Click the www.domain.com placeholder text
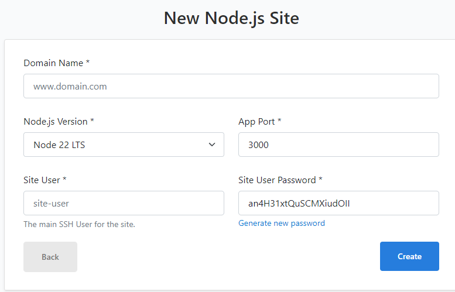The image size is (455, 292). point(70,87)
